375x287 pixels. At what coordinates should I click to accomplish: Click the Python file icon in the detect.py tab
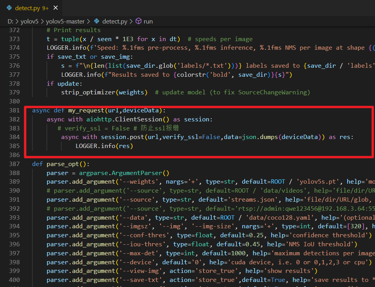(9, 8)
